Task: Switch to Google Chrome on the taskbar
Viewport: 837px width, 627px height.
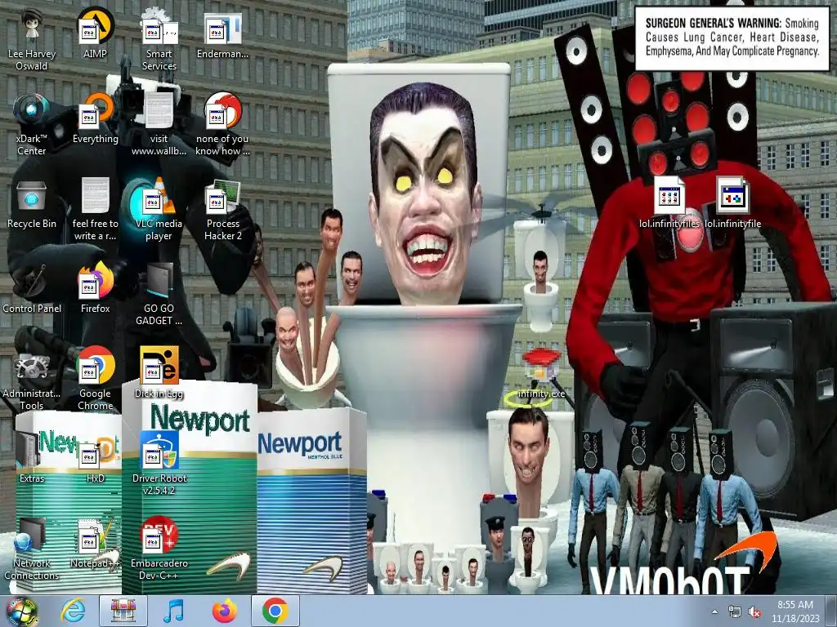Action: pyautogui.click(x=275, y=611)
